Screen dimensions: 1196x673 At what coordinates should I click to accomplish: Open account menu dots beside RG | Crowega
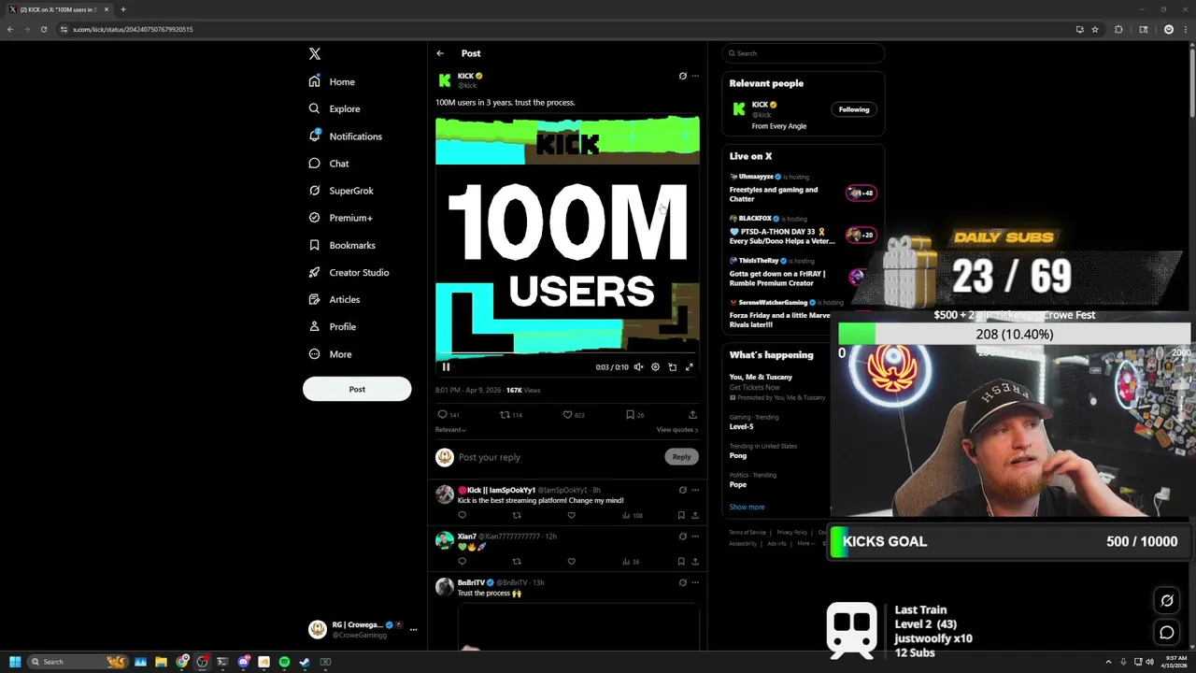tap(413, 629)
